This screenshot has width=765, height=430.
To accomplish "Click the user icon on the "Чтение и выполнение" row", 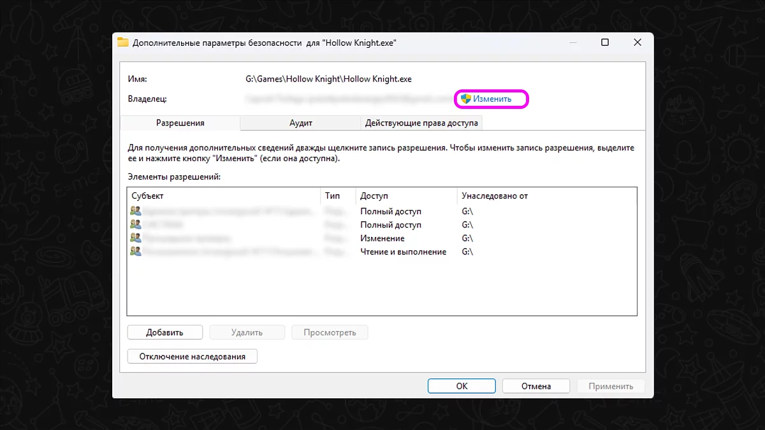I will pyautogui.click(x=135, y=251).
